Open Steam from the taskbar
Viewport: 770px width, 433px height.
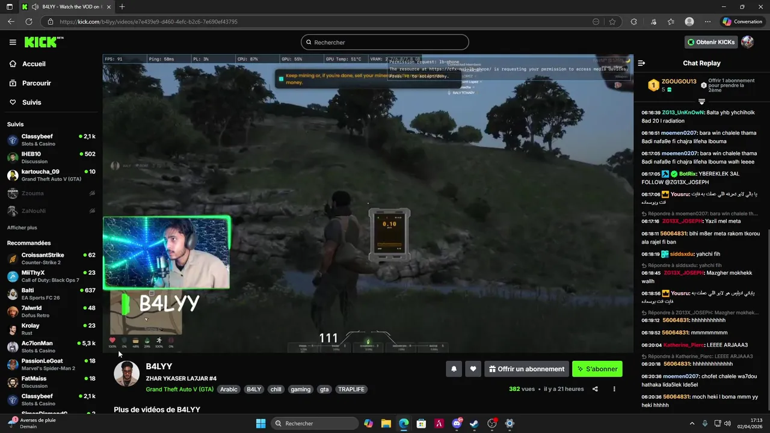[x=474, y=423]
